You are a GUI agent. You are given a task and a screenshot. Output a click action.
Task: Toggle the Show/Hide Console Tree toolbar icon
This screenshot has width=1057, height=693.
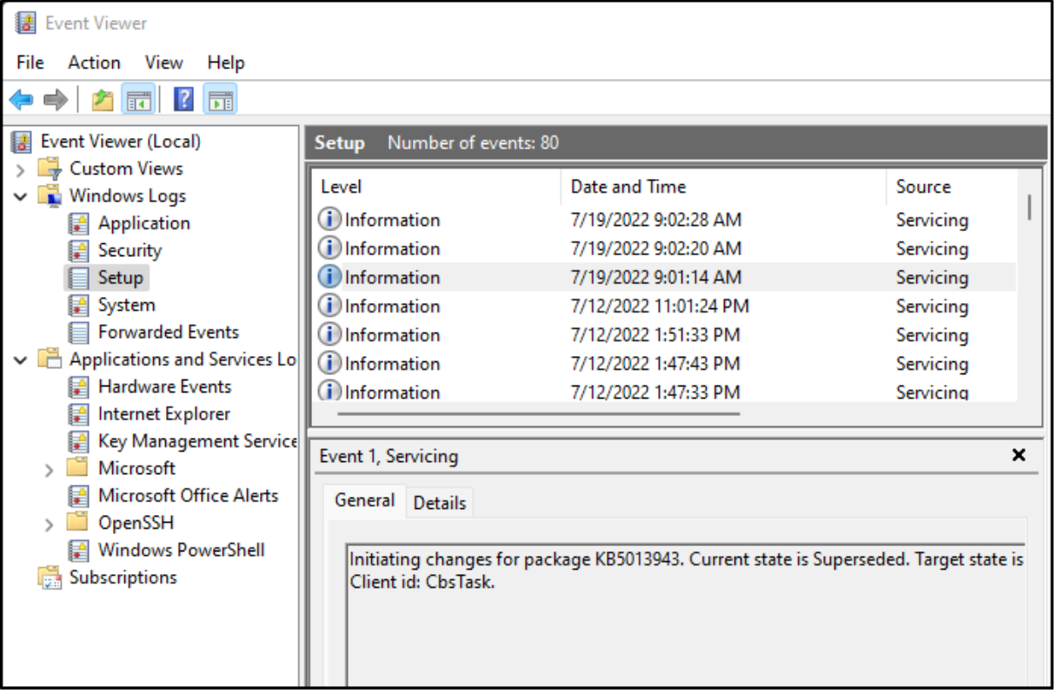[x=138, y=100]
